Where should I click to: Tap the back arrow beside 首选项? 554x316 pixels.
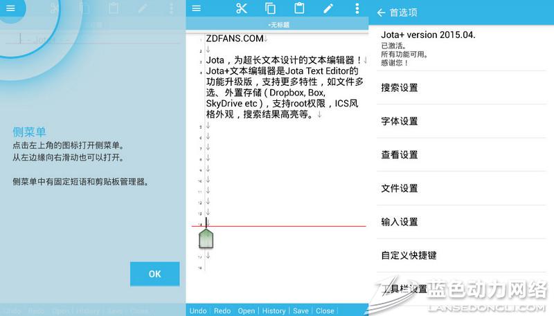pyautogui.click(x=381, y=12)
